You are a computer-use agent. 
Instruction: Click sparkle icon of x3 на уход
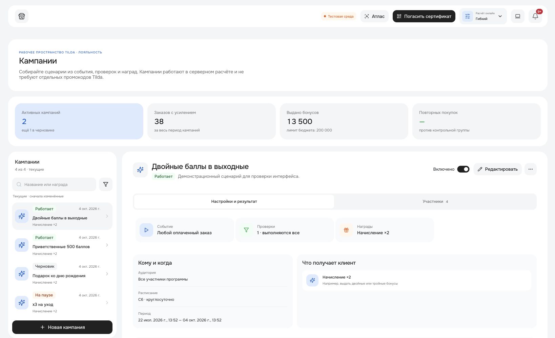pos(22,303)
